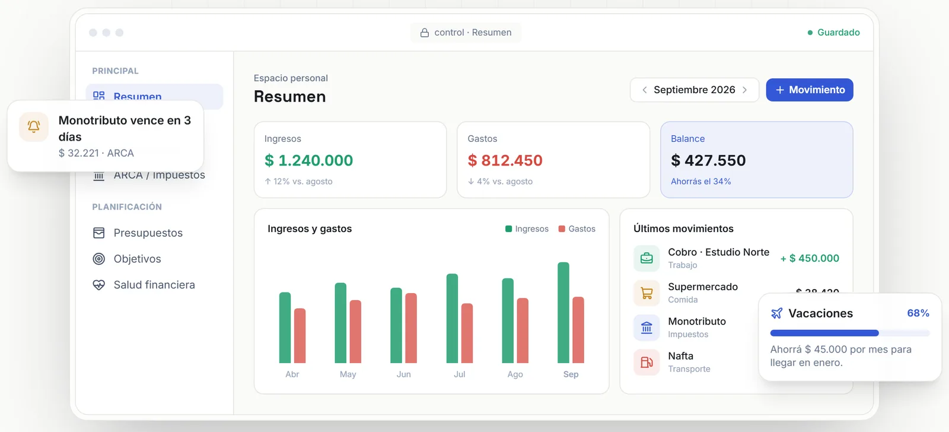This screenshot has height=432, width=949.
Task: Click the Septiembre 2026 month label
Action: point(695,90)
